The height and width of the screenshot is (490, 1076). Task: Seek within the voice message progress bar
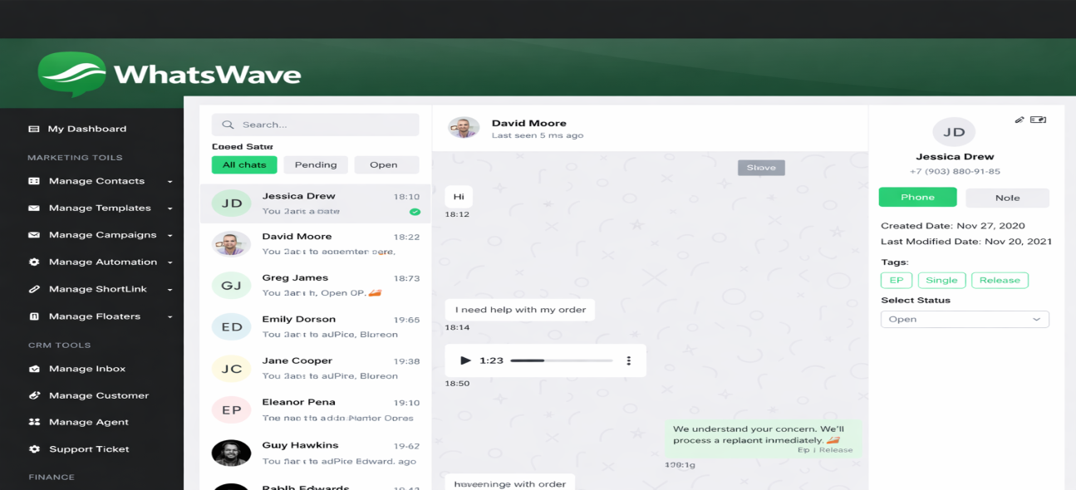(562, 360)
